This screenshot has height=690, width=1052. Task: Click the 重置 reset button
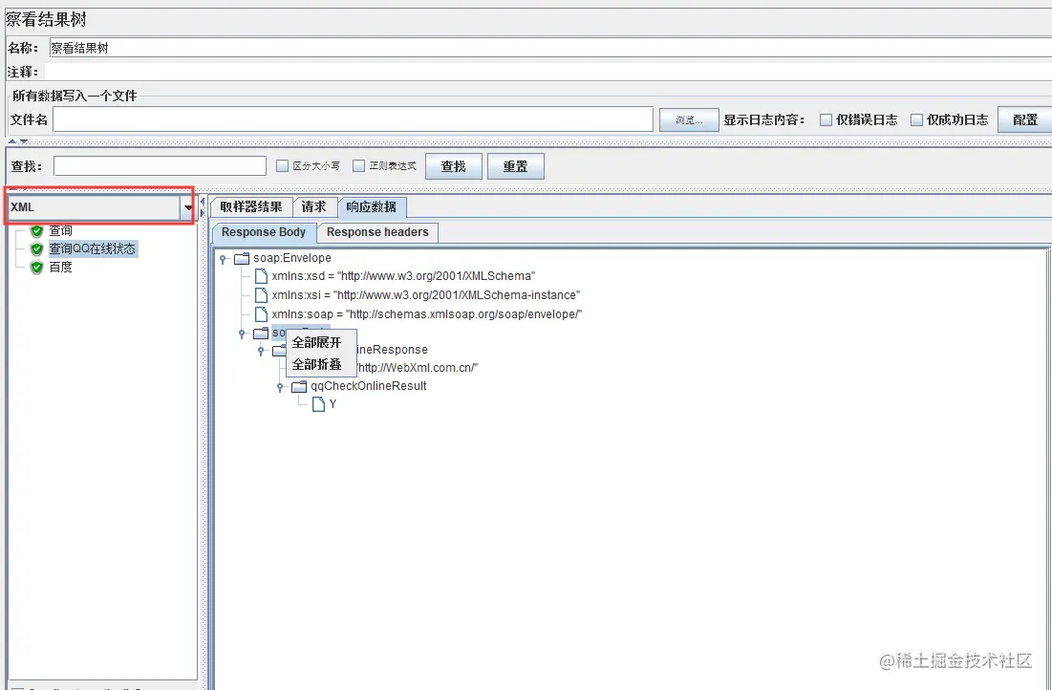[516, 166]
